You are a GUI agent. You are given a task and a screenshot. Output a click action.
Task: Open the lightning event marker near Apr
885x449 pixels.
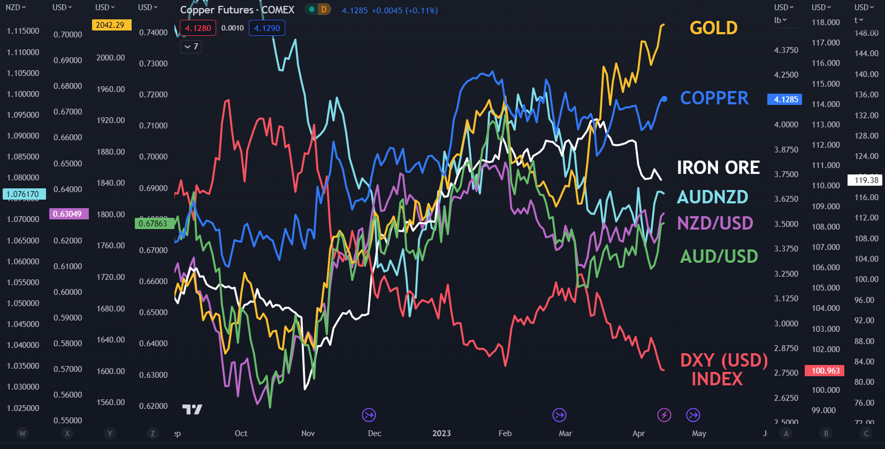(x=664, y=415)
